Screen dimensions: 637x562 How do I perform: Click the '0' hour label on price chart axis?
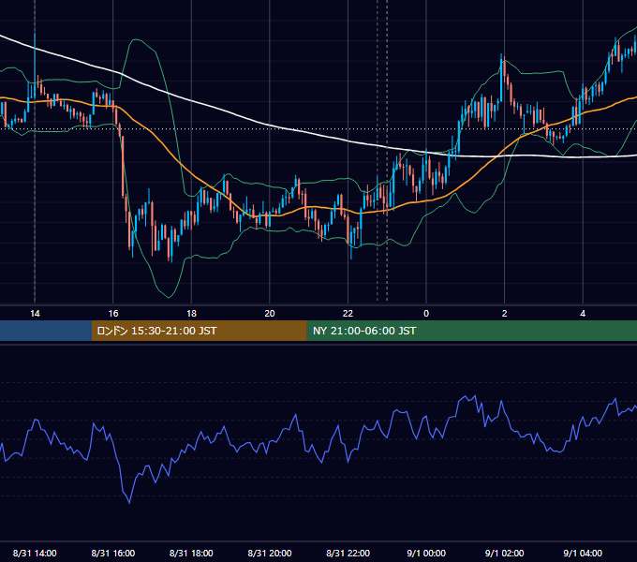point(426,314)
